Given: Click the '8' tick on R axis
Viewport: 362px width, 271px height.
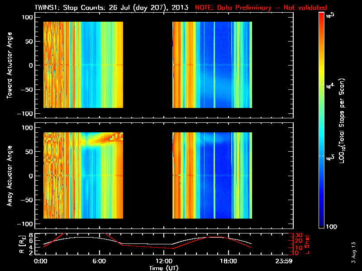Looking at the screenshot, I should coord(30,235).
